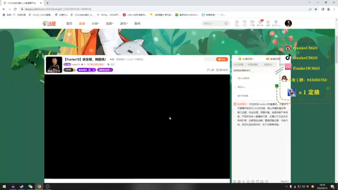The height and width of the screenshot is (190, 338).
Task: Click the share page icon in the address bar
Action: [310, 9]
